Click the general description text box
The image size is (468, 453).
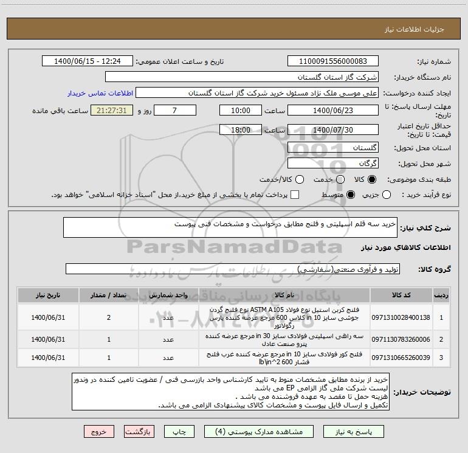(x=230, y=227)
